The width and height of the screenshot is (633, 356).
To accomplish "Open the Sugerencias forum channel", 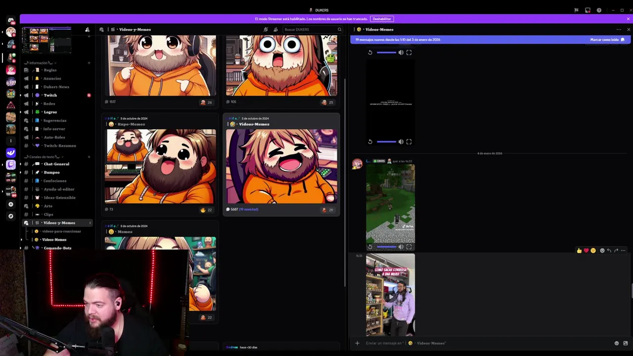I will coord(54,120).
